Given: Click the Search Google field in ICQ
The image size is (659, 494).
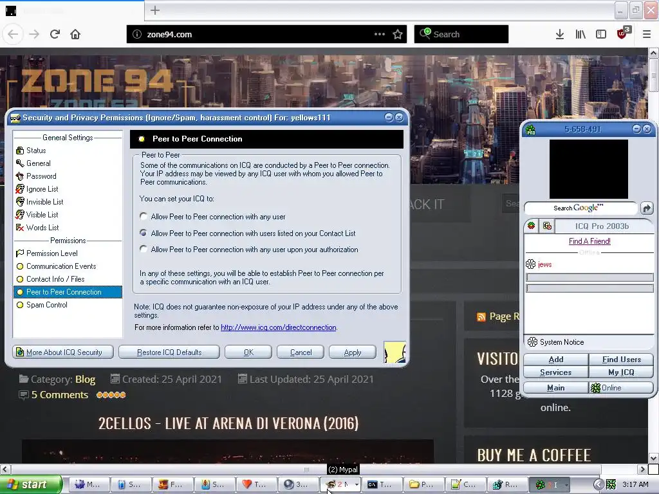Looking at the screenshot, I should [581, 208].
